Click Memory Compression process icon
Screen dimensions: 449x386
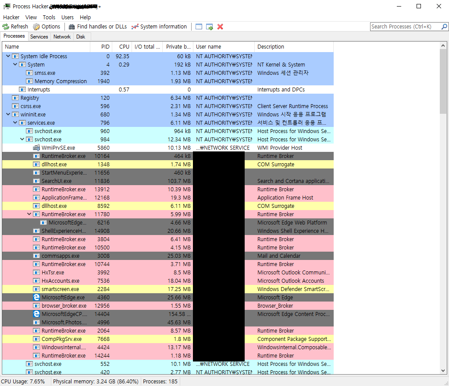(x=29, y=81)
